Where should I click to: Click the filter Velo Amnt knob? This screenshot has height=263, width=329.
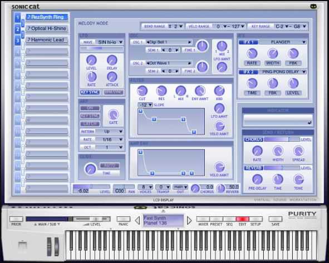[x=219, y=126]
